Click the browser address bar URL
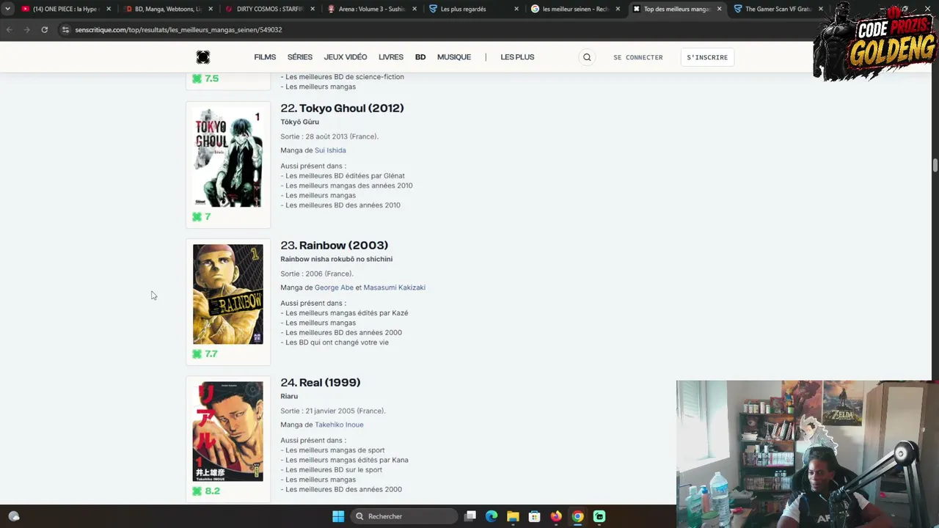 (178, 30)
